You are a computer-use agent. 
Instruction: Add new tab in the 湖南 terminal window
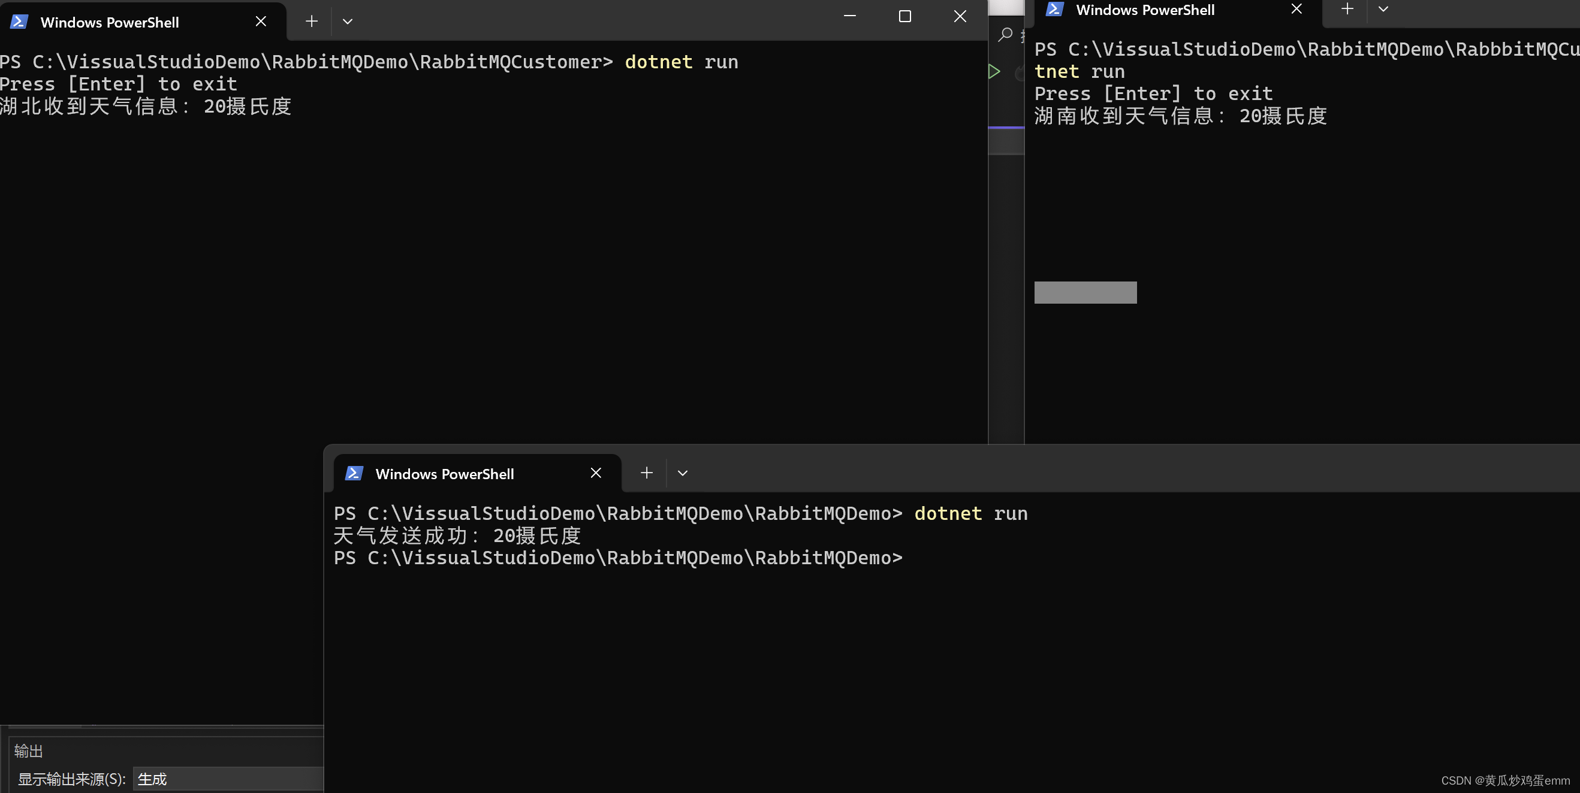click(1347, 9)
